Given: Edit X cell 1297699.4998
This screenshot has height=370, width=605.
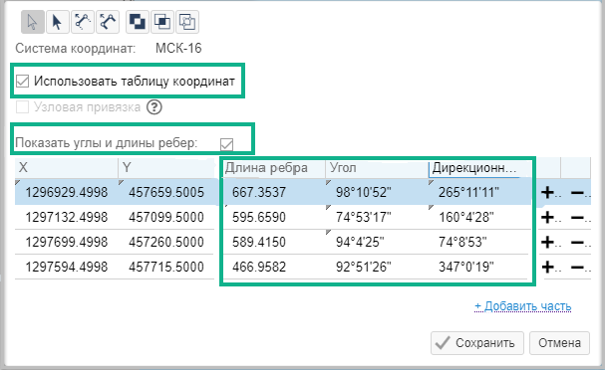Looking at the screenshot, I should [x=67, y=242].
